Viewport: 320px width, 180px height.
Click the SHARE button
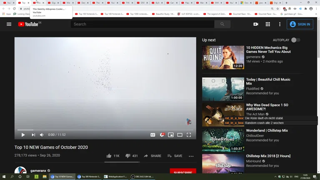tap(152, 156)
